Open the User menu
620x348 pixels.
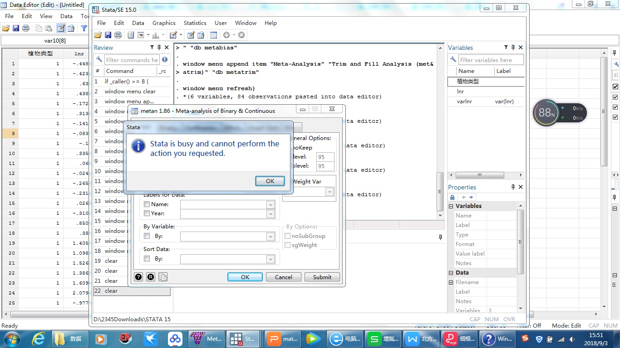pos(221,23)
